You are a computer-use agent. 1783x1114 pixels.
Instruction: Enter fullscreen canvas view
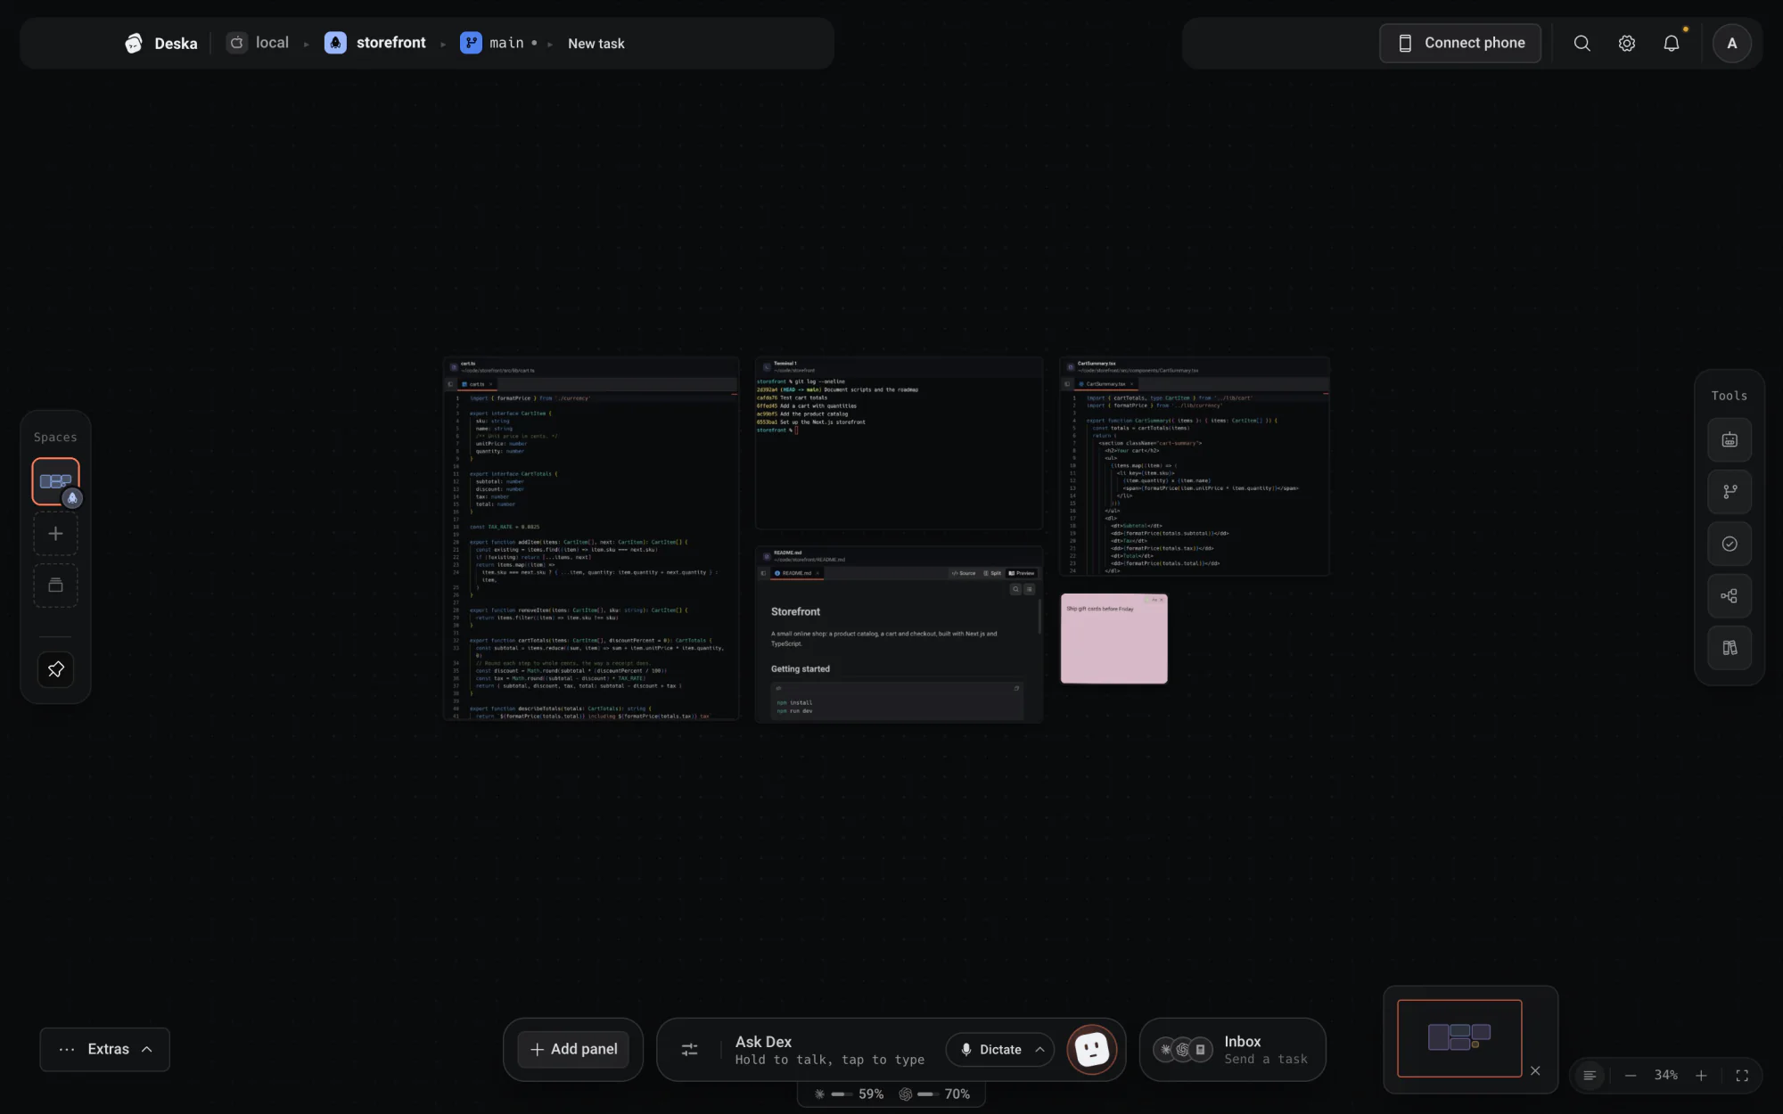pyautogui.click(x=1741, y=1076)
